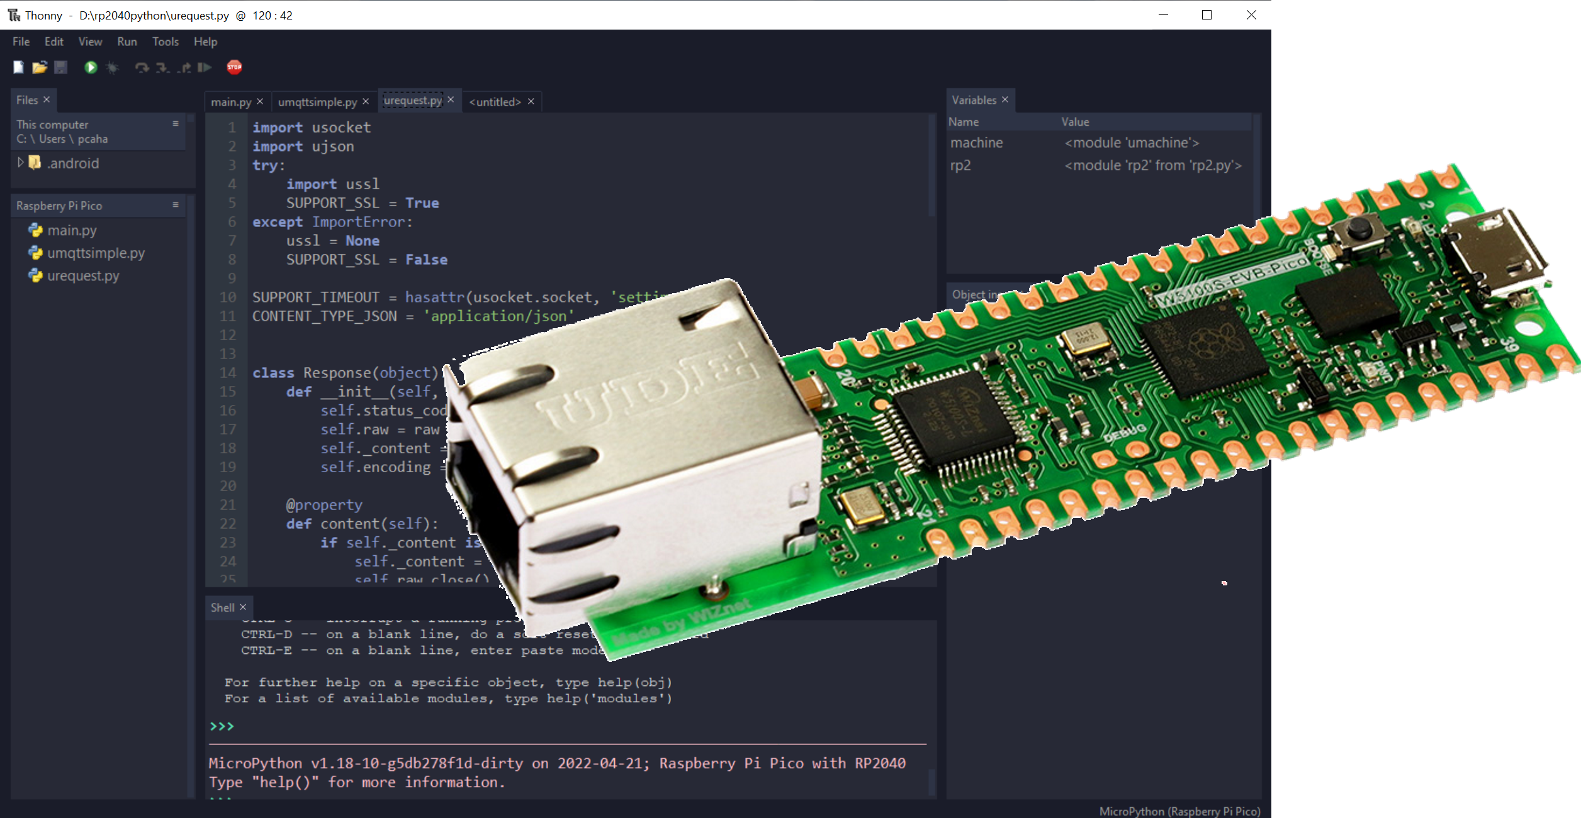The image size is (1581, 818).
Task: Close the untitled editor tab
Action: click(531, 101)
